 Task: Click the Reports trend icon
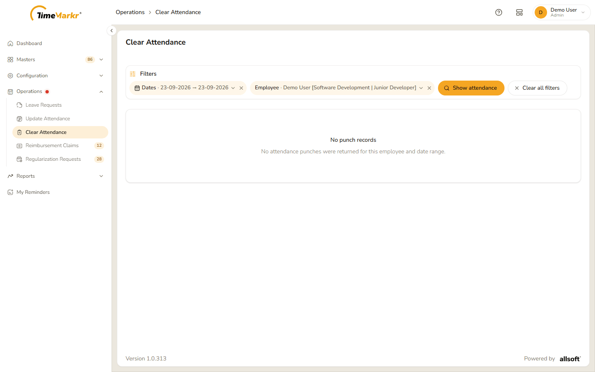pos(10,176)
